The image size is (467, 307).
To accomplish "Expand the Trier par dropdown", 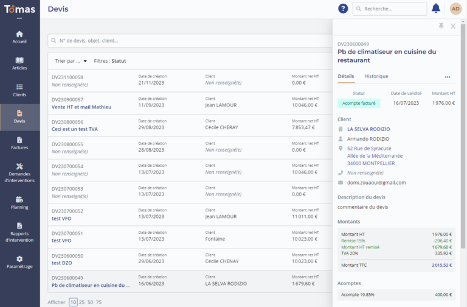I will (x=71, y=61).
